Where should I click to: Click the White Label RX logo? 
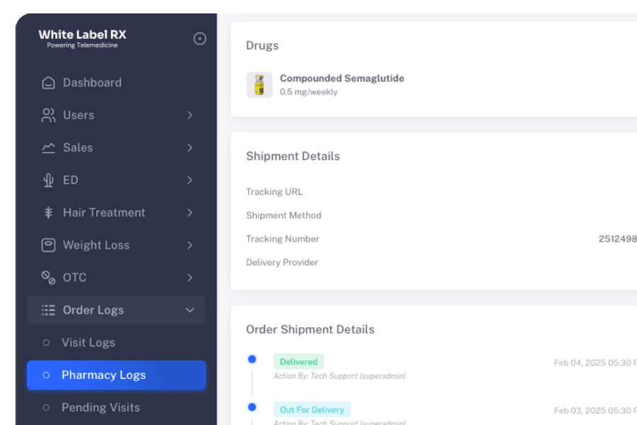82,39
